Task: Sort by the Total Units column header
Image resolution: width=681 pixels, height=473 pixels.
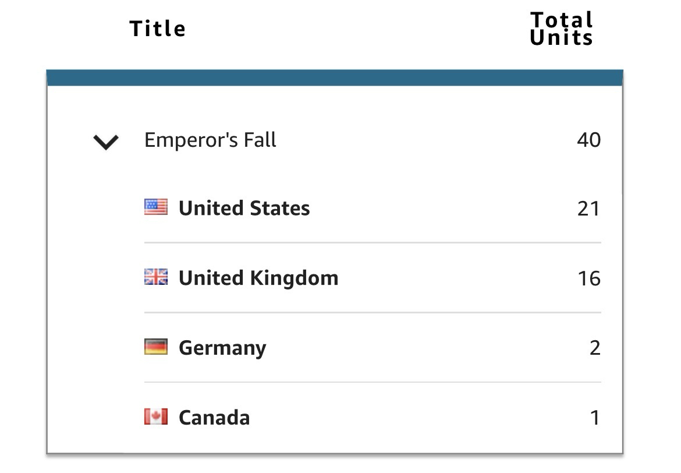Action: (561, 29)
